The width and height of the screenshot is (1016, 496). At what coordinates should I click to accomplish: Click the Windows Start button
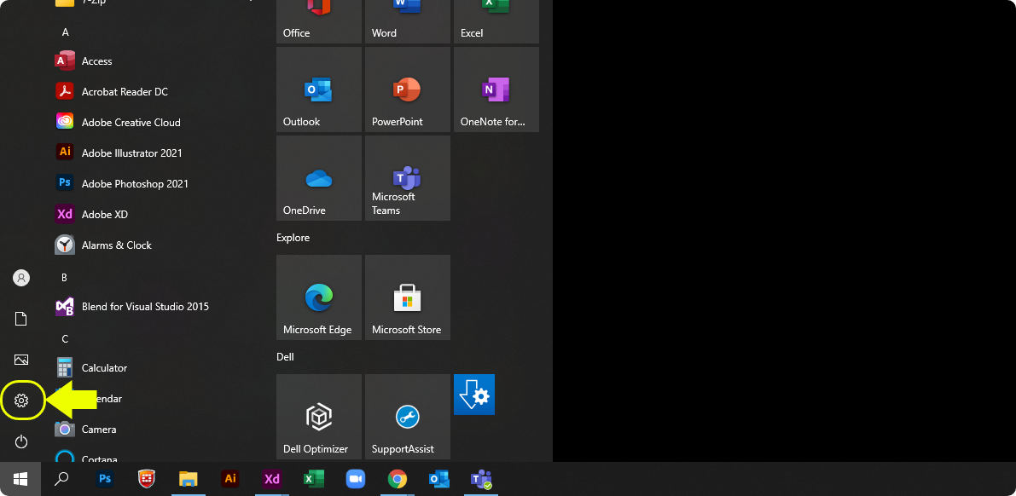click(x=20, y=479)
